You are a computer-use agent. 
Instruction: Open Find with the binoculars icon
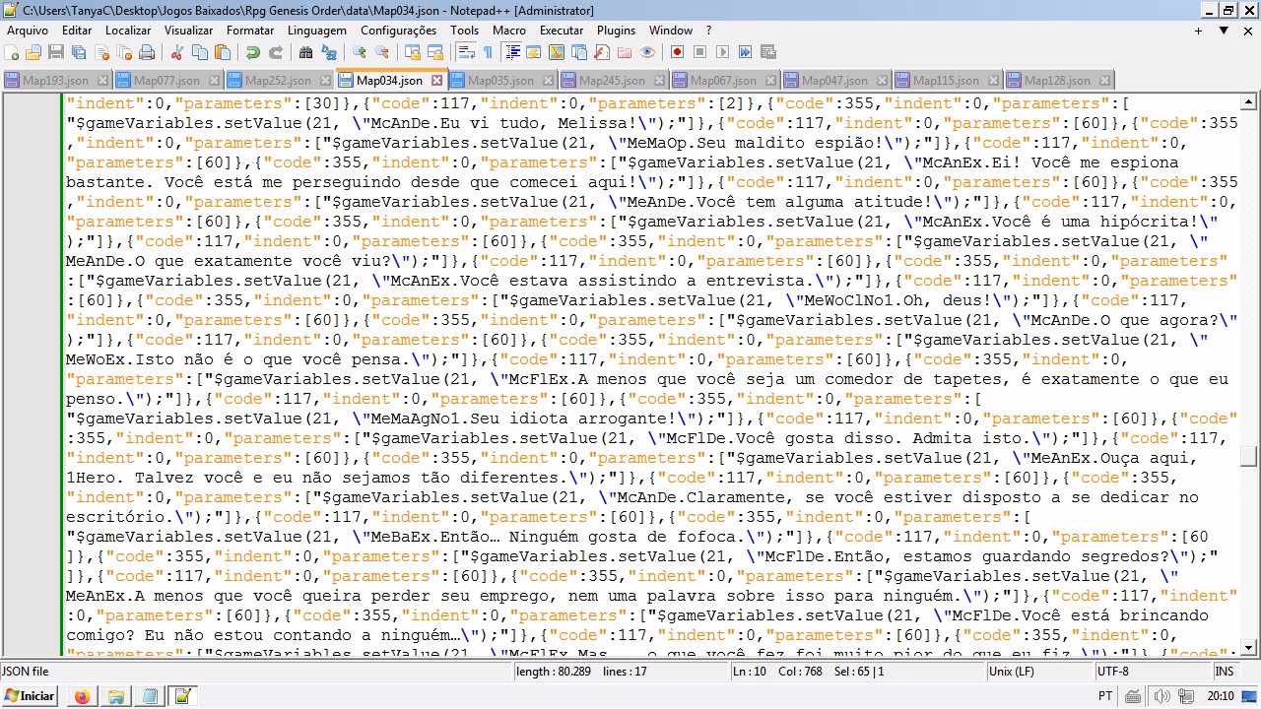(306, 52)
